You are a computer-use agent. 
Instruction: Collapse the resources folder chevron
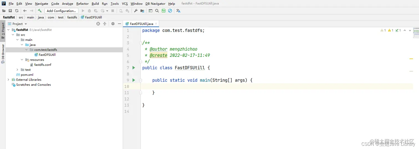pos(22,60)
